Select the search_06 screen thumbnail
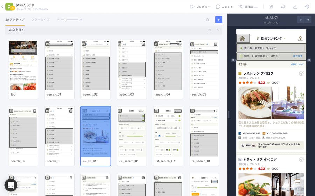 coord(23,136)
